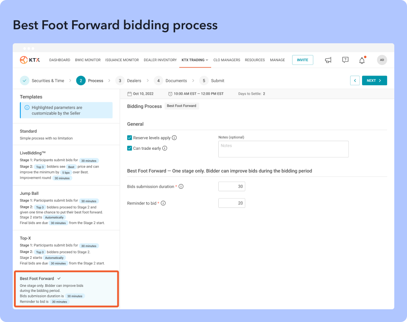Toggle Can trade early checkbox
Screen dimensions: 407x322
[x=130, y=148]
